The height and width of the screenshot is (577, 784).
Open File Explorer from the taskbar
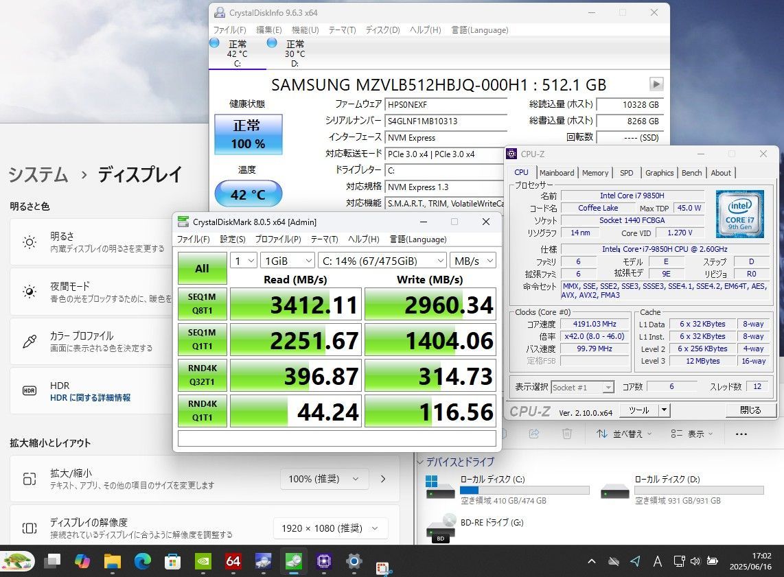[113, 561]
